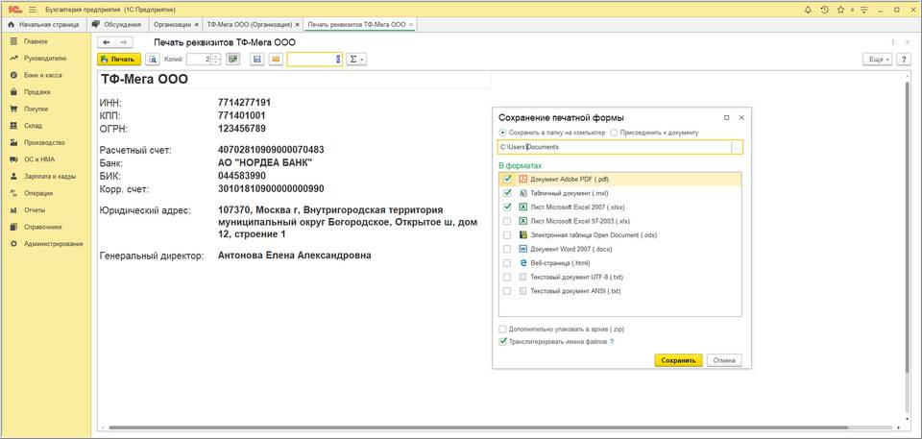Click the copies count stepper arrows
The width and height of the screenshot is (922, 439).
216,60
